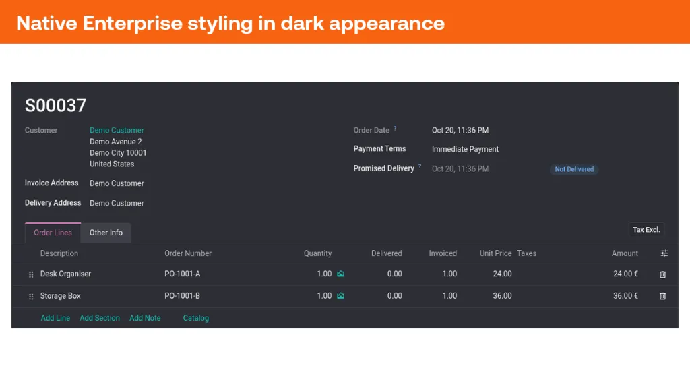Click the drag handle of Storage Box row
This screenshot has width=690, height=368.
(31, 297)
